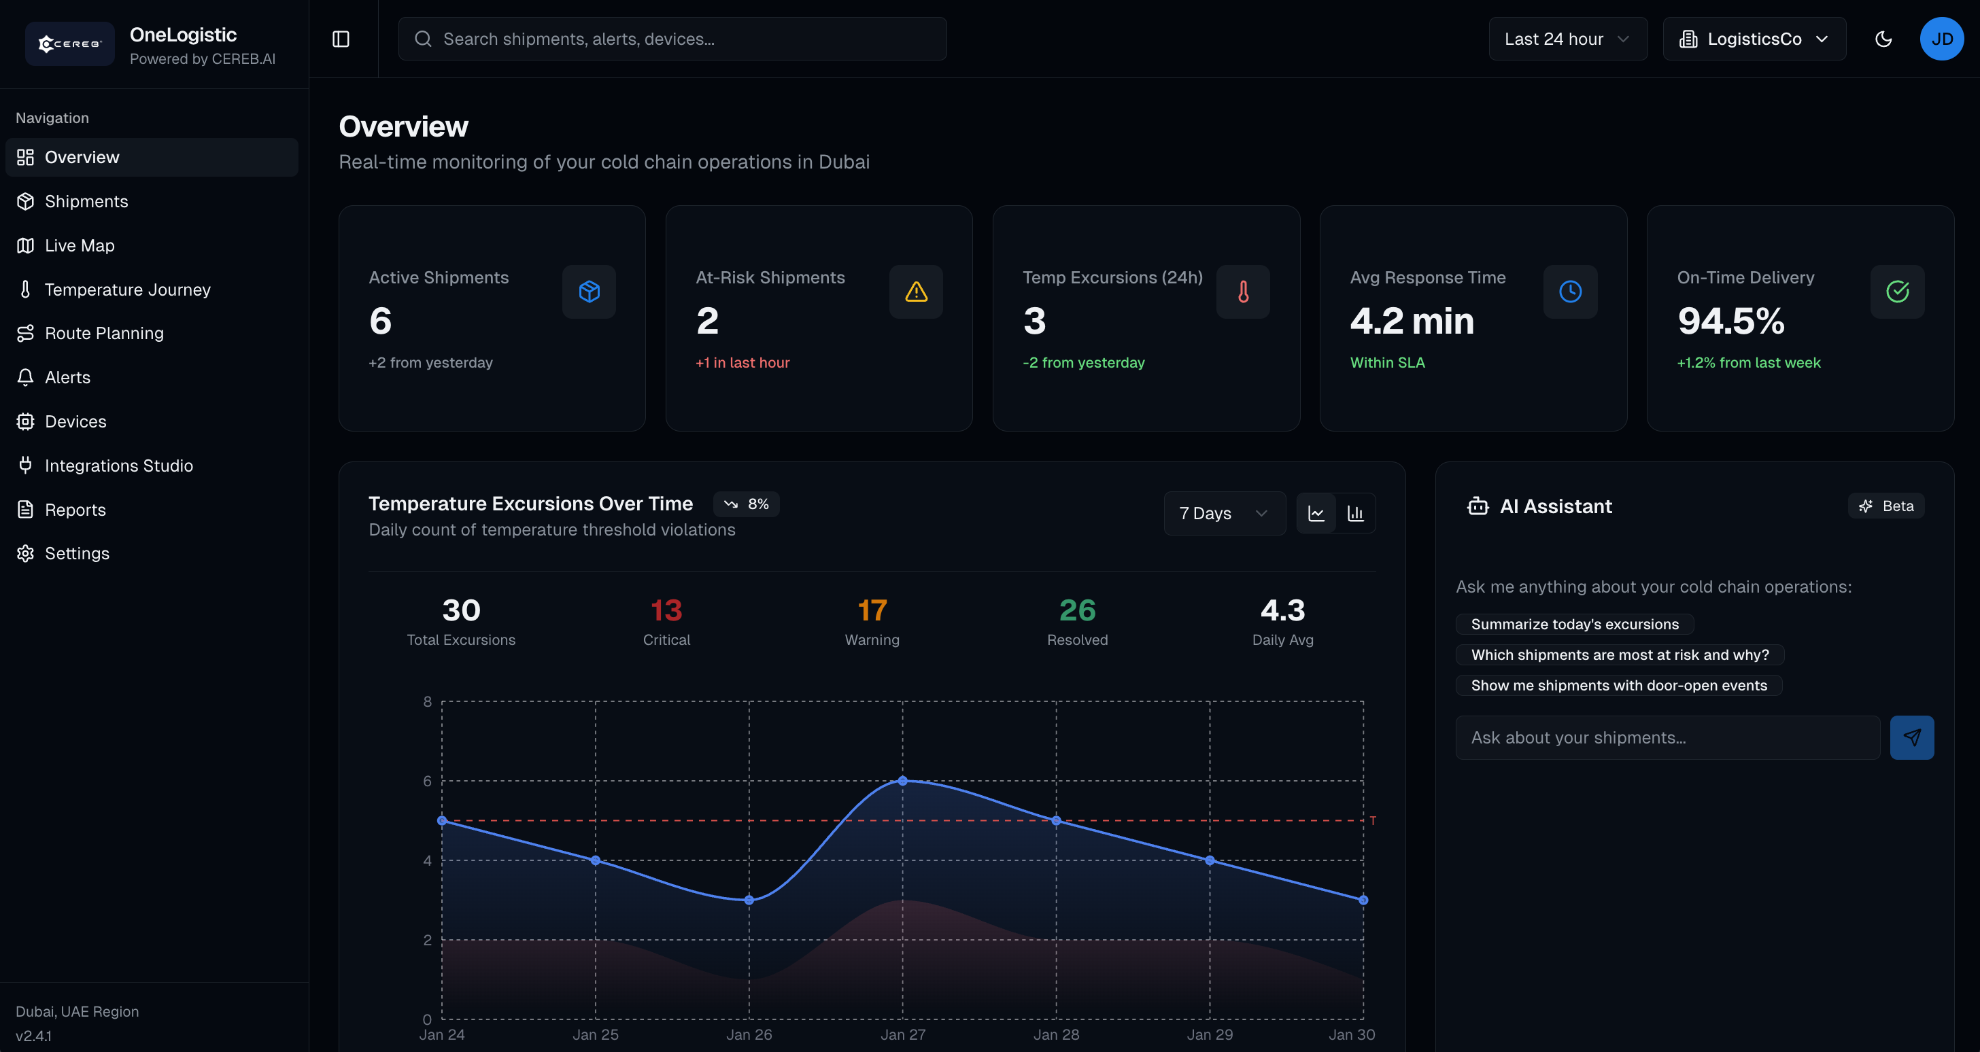
Task: Collapse the sidebar using the panel icon
Action: [x=341, y=39]
